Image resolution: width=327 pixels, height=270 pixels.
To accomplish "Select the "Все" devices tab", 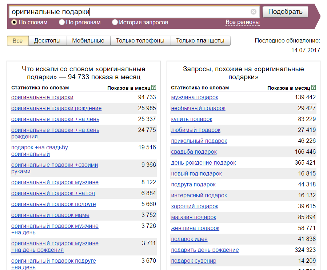I will pyautogui.click(x=17, y=41).
